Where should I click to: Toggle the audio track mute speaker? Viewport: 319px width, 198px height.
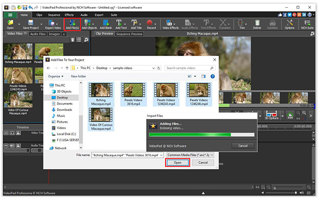[x=12, y=146]
